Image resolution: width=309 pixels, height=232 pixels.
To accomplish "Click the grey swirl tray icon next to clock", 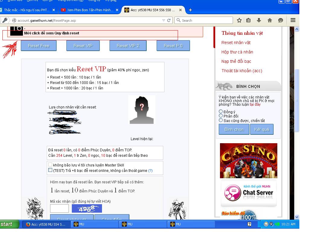I will point(272,224).
